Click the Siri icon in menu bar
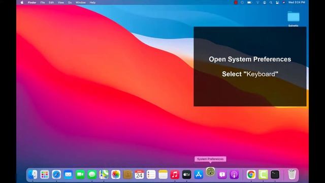The height and width of the screenshot is (183, 325). coord(284,3)
